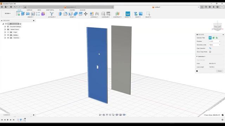Select the Offset Plane construct tool
The width and height of the screenshot is (225, 126).
(x=117, y=14)
